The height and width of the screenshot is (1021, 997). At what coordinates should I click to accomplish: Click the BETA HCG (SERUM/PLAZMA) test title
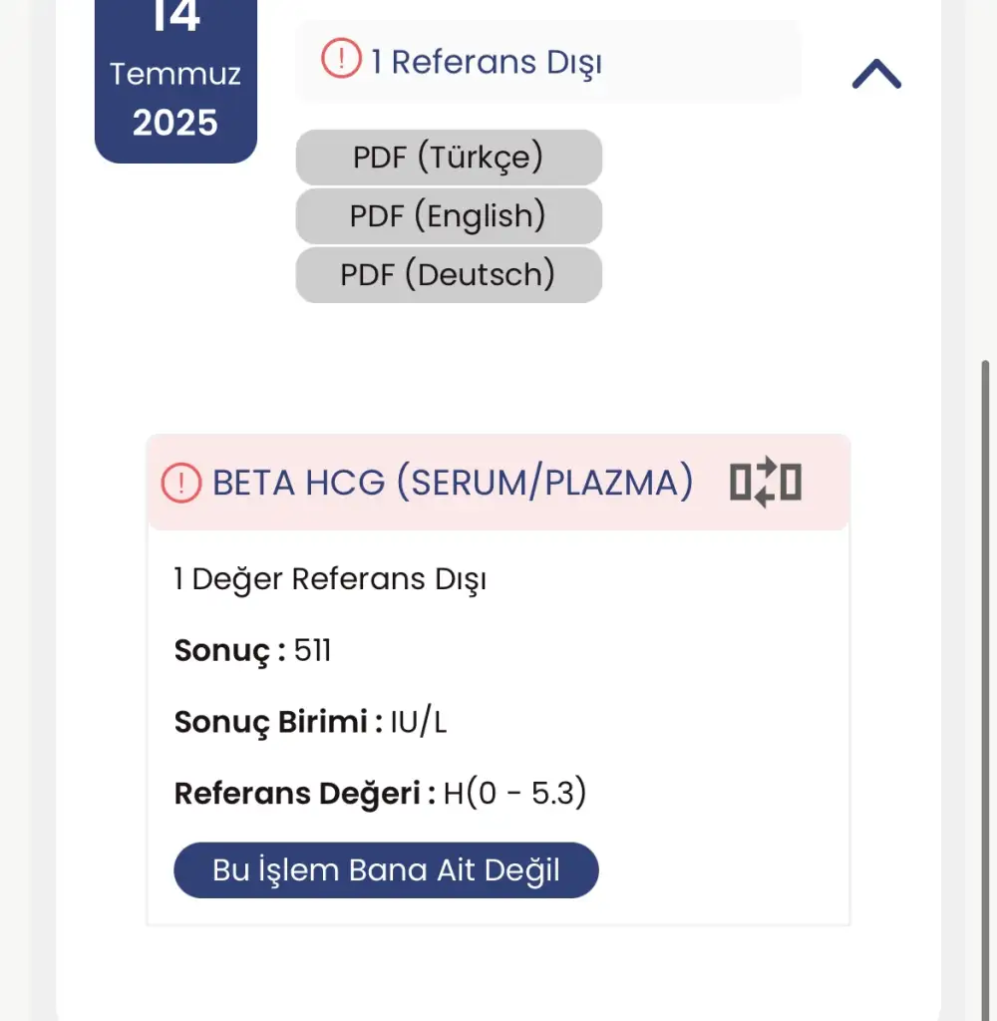click(453, 484)
